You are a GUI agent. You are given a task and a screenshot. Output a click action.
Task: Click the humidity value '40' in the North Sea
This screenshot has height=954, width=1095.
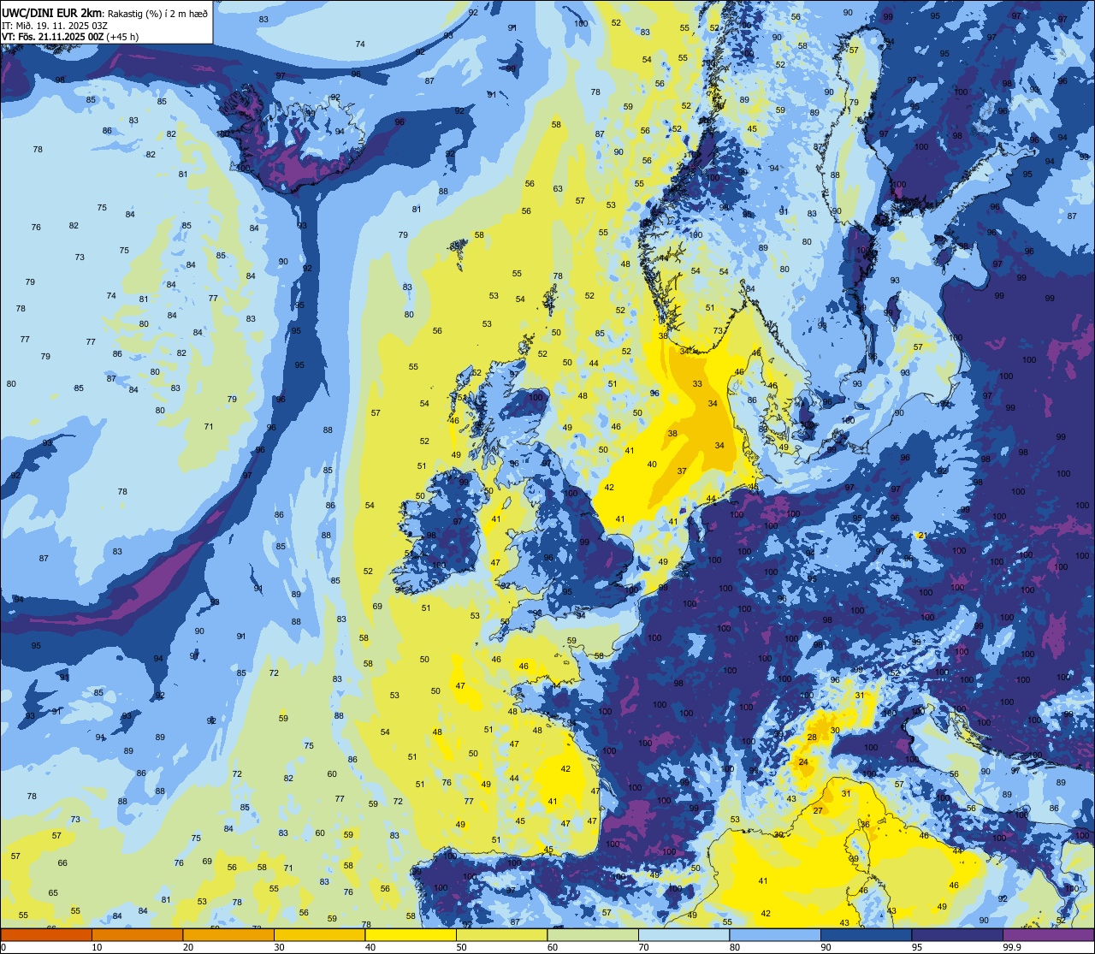pyautogui.click(x=652, y=464)
